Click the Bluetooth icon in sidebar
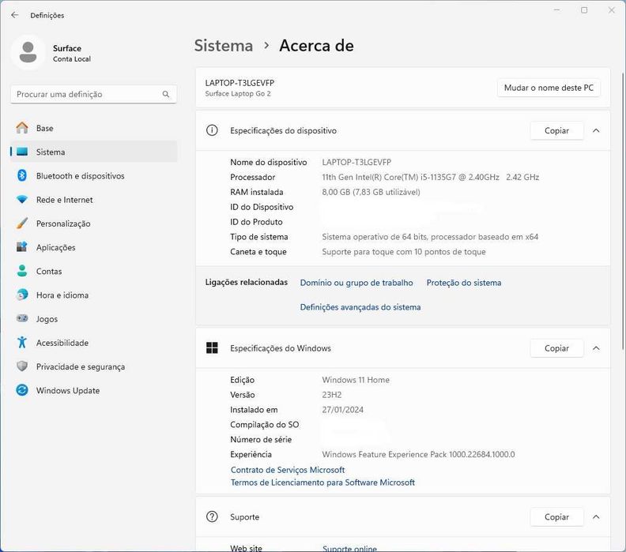Image resolution: width=626 pixels, height=552 pixels. point(22,175)
